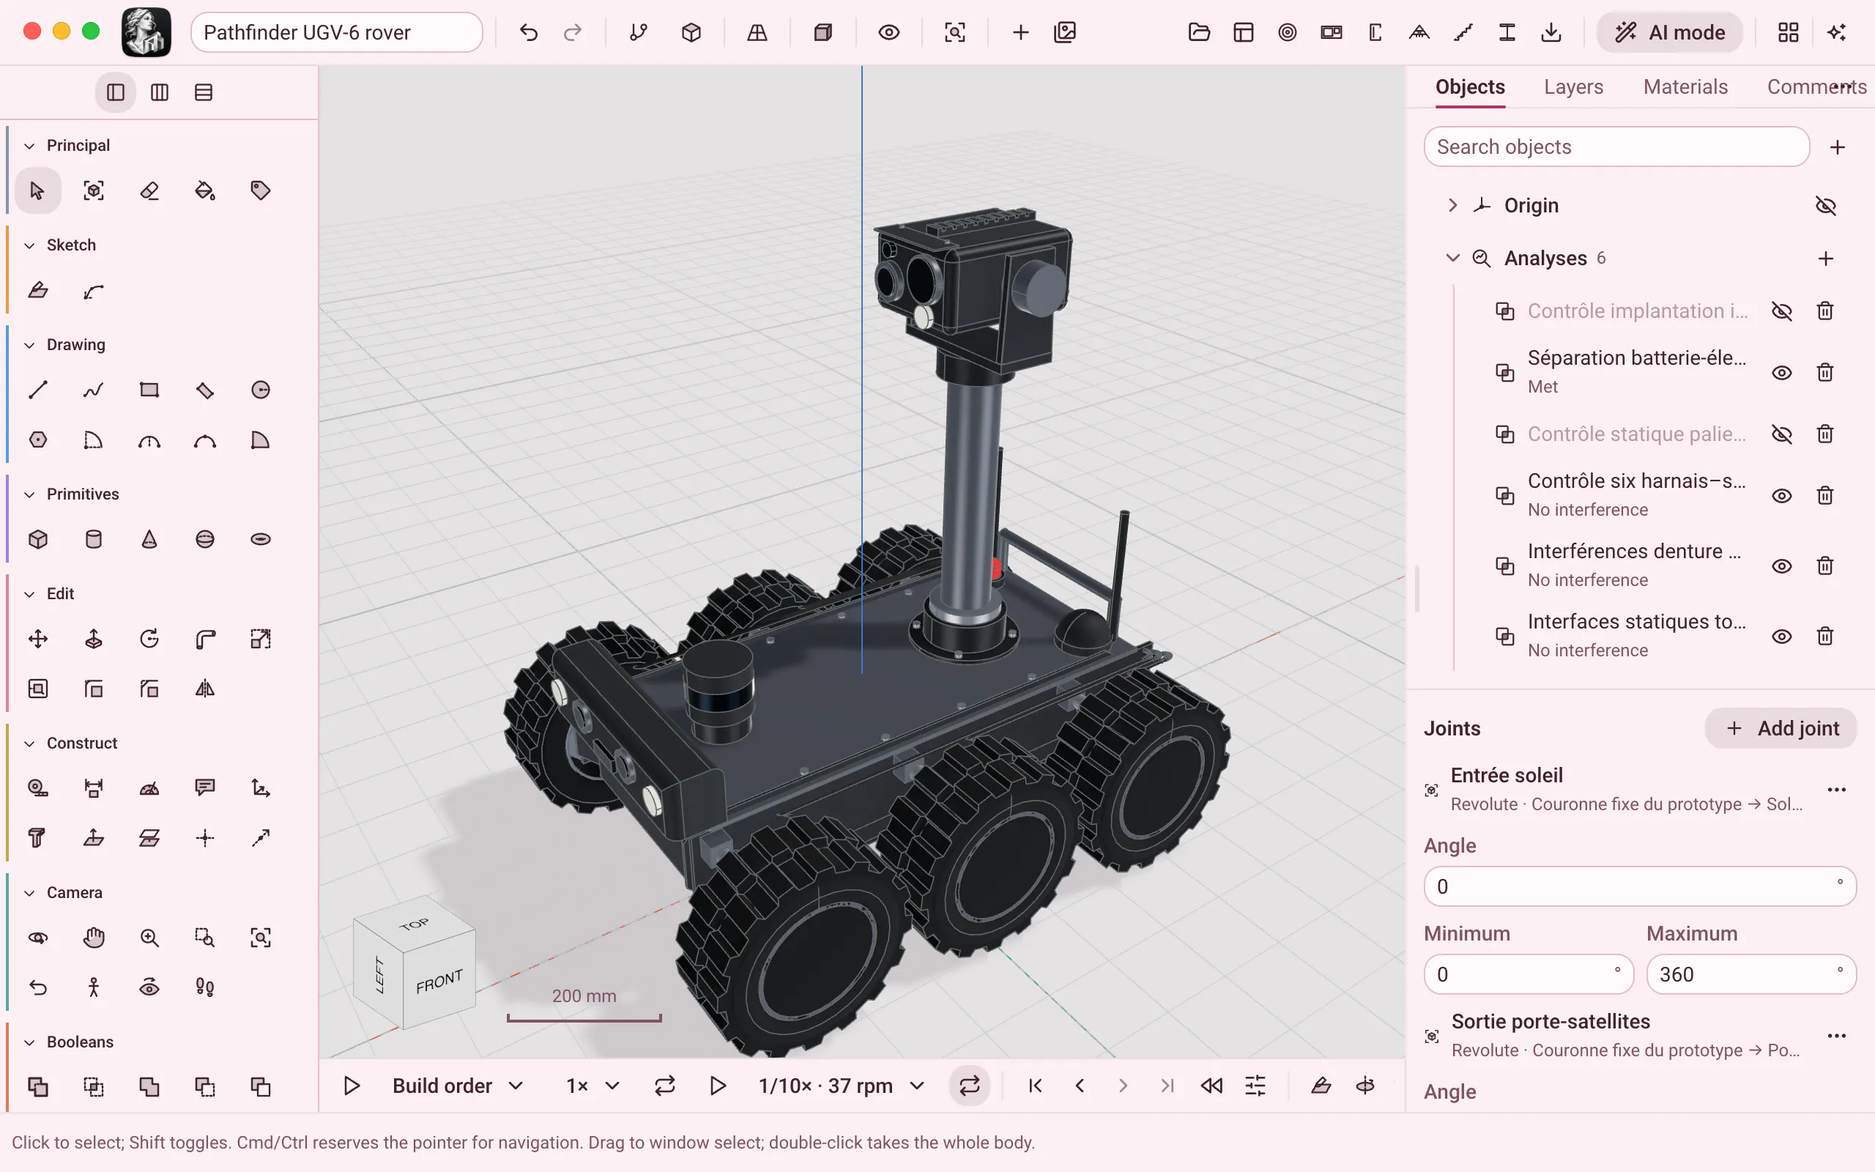The width and height of the screenshot is (1875, 1172).
Task: Toggle the highlighted loop button beside rpm
Action: [x=969, y=1086]
